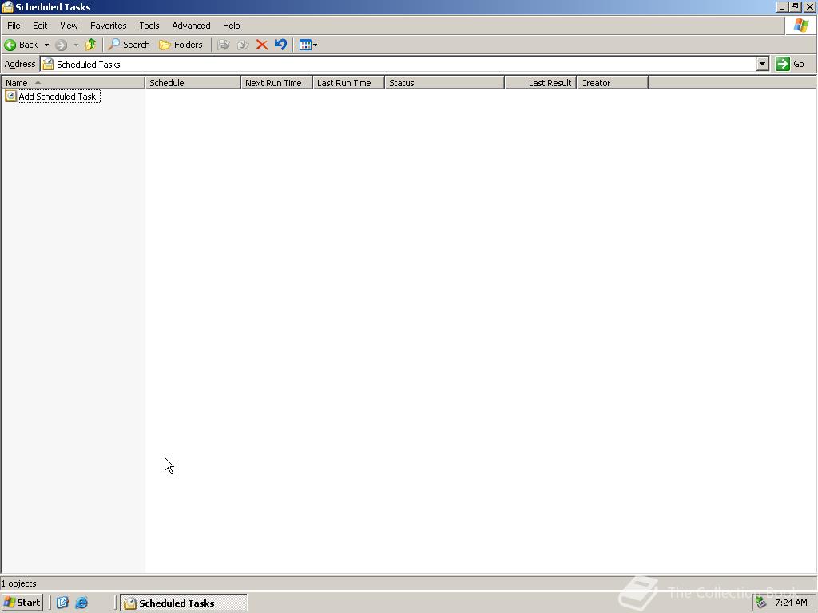Click the Move To toolbar icon

(224, 45)
